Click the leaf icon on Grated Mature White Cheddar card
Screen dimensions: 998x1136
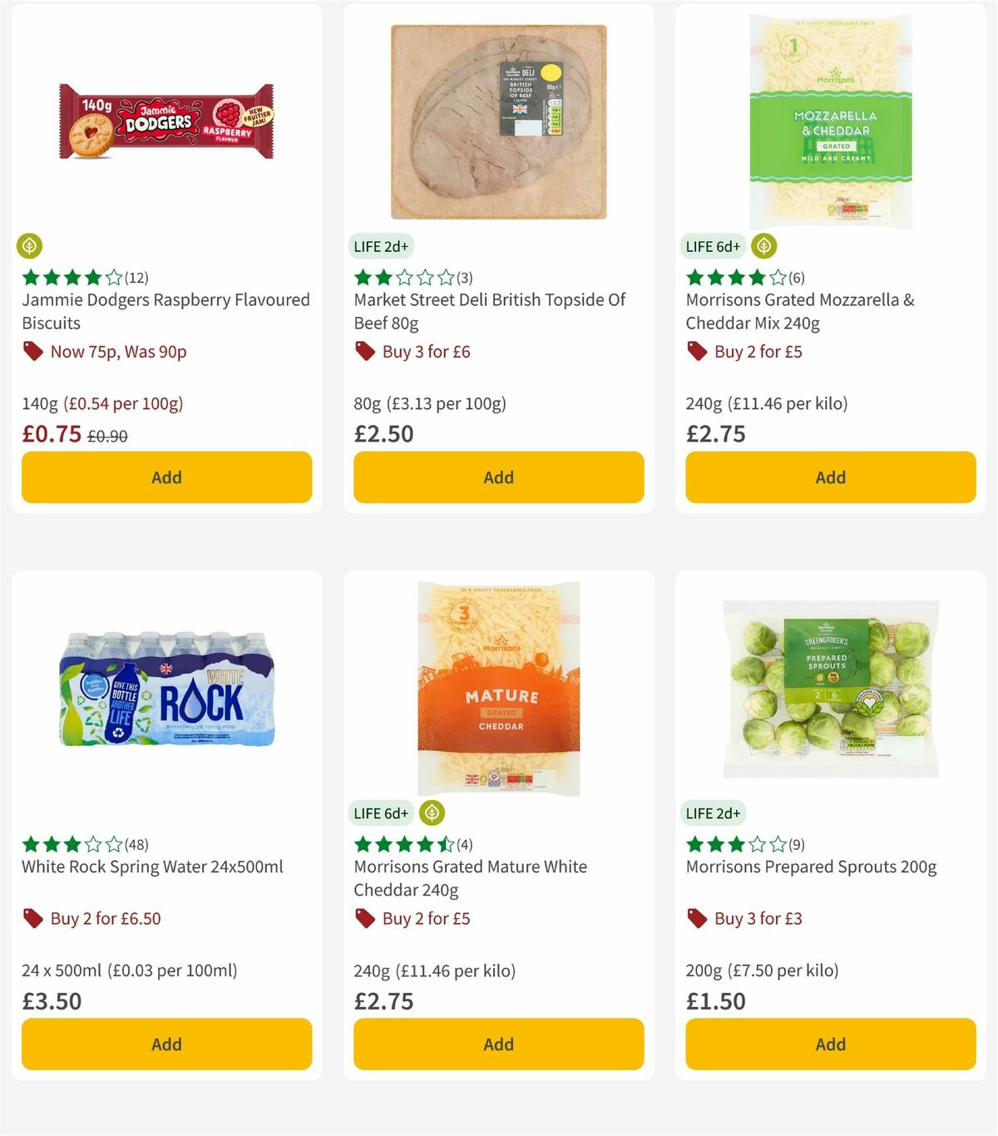point(431,813)
